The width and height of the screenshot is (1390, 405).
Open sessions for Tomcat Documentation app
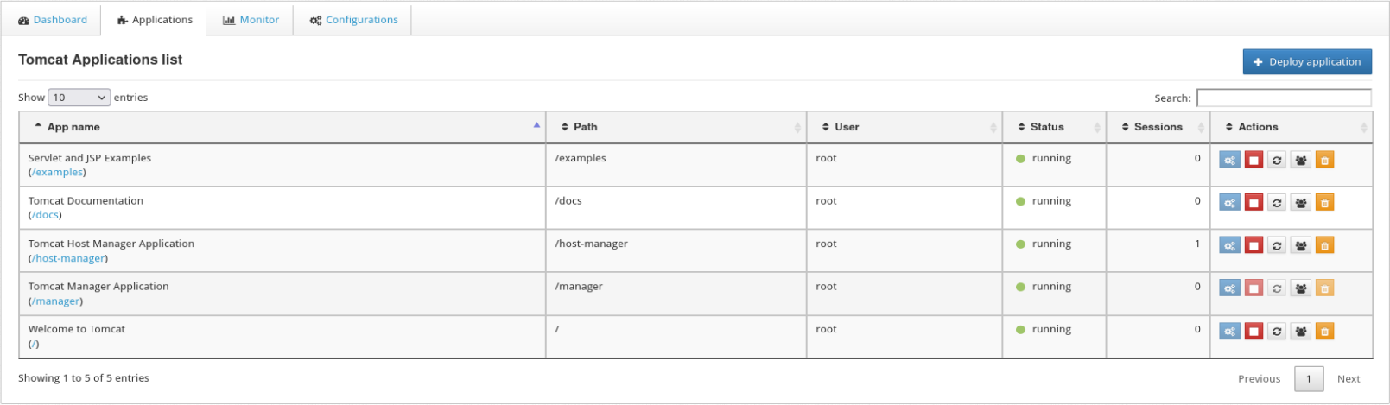(x=1301, y=203)
